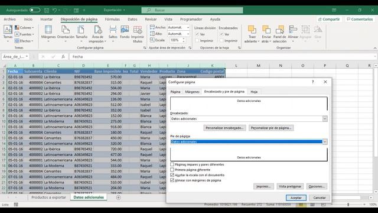Screen dimensions: 378x213
Task: Switch to the Página dialog tab
Action: click(175, 92)
